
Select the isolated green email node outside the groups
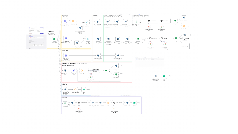(164, 76)
